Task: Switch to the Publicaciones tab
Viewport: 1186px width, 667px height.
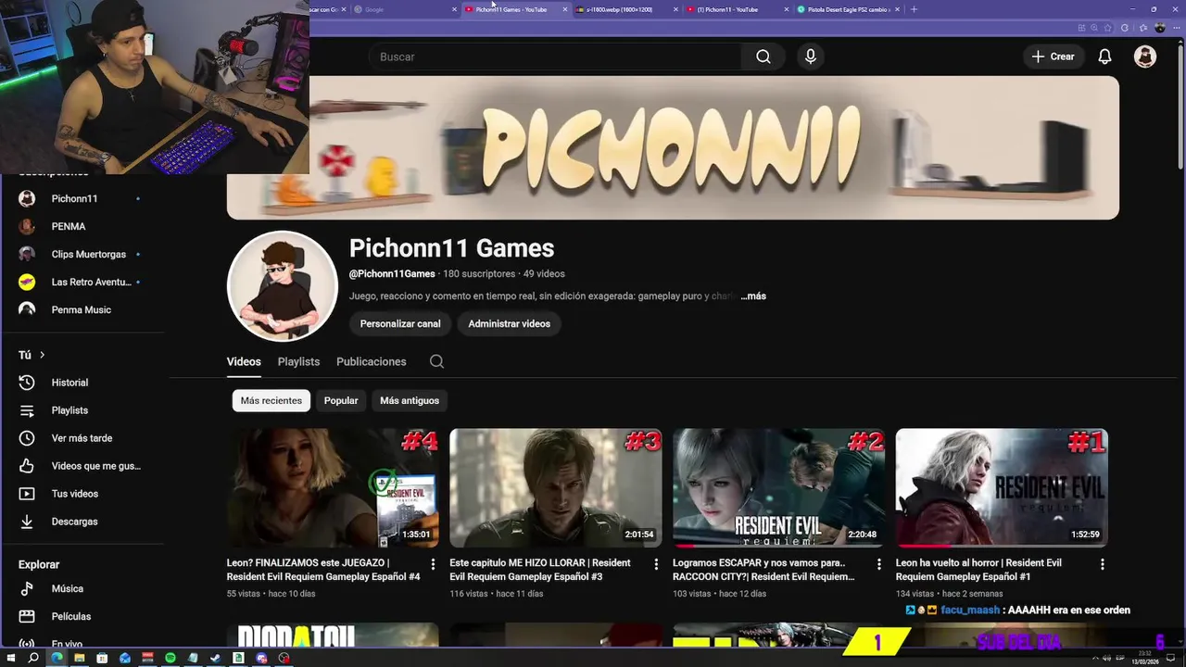Action: pyautogui.click(x=371, y=361)
